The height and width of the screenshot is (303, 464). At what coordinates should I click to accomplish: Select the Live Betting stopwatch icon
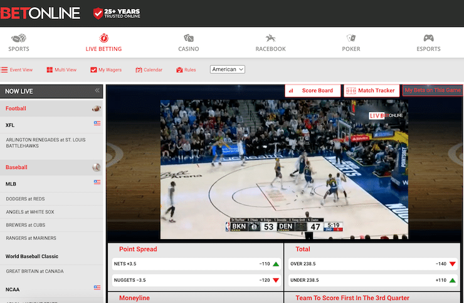(x=103, y=38)
